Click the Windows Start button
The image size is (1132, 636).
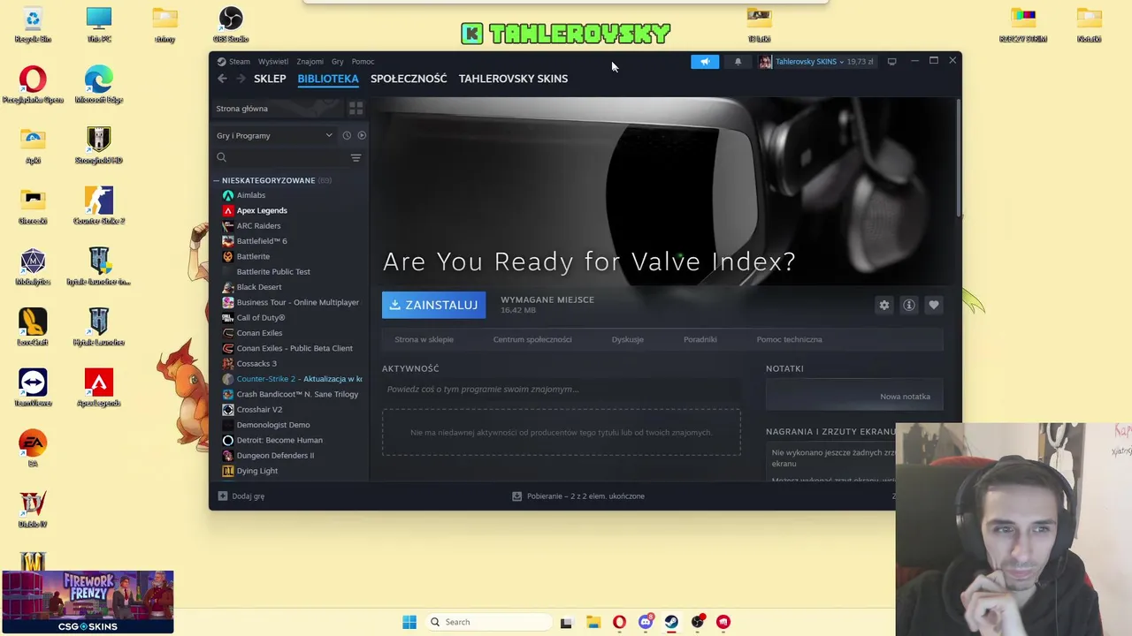(409, 622)
